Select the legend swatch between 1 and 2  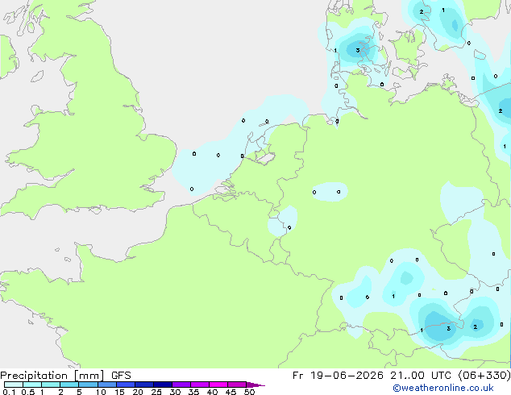(51, 385)
